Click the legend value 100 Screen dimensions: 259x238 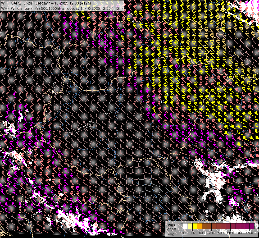point(183,233)
